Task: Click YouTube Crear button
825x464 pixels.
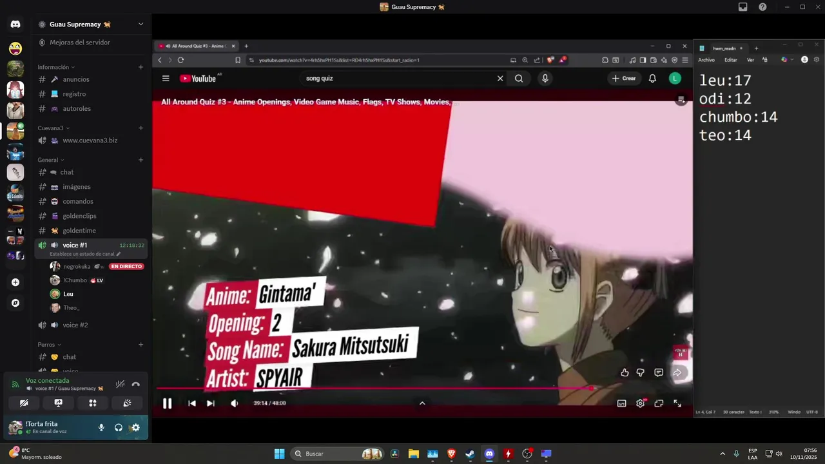Action: tap(624, 79)
